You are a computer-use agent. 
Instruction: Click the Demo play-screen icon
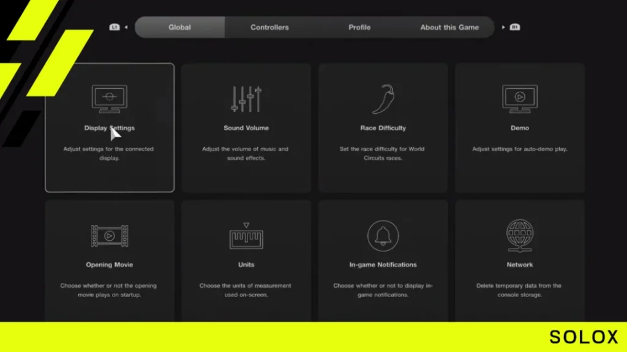(x=520, y=98)
